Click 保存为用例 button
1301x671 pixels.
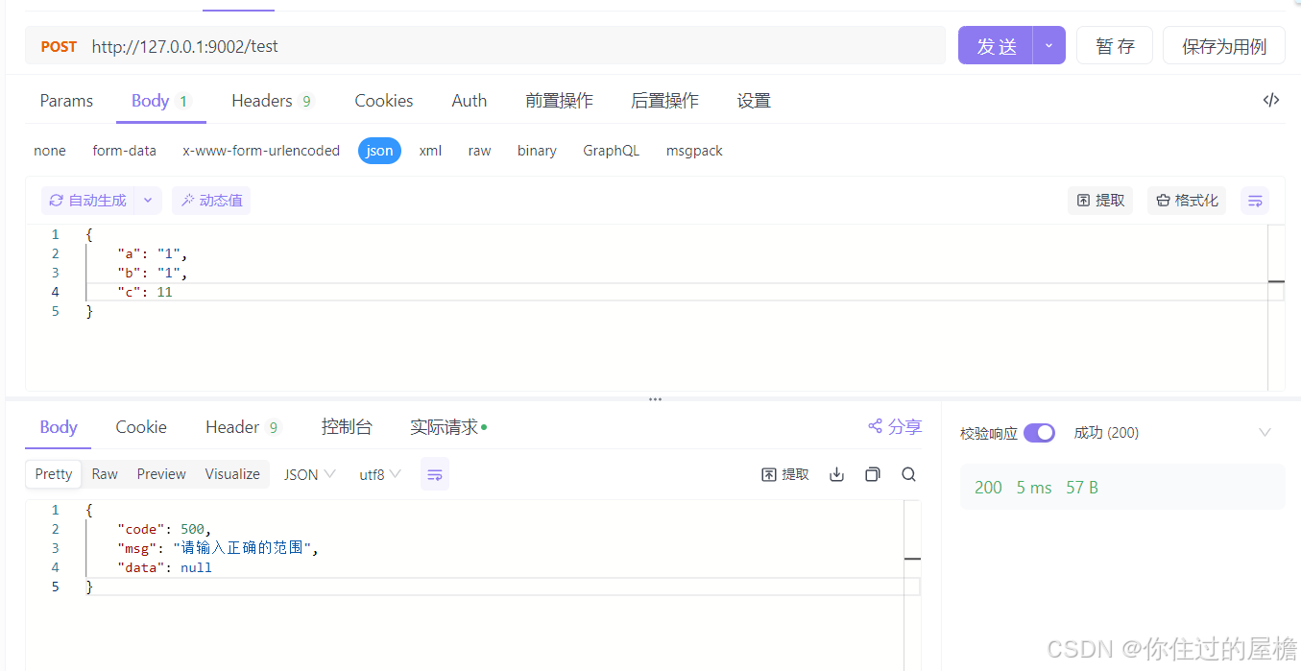click(x=1224, y=45)
